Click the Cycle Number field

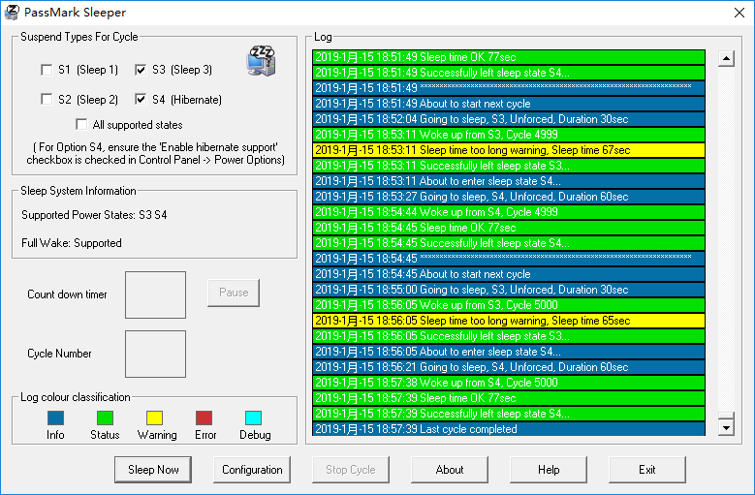155,354
